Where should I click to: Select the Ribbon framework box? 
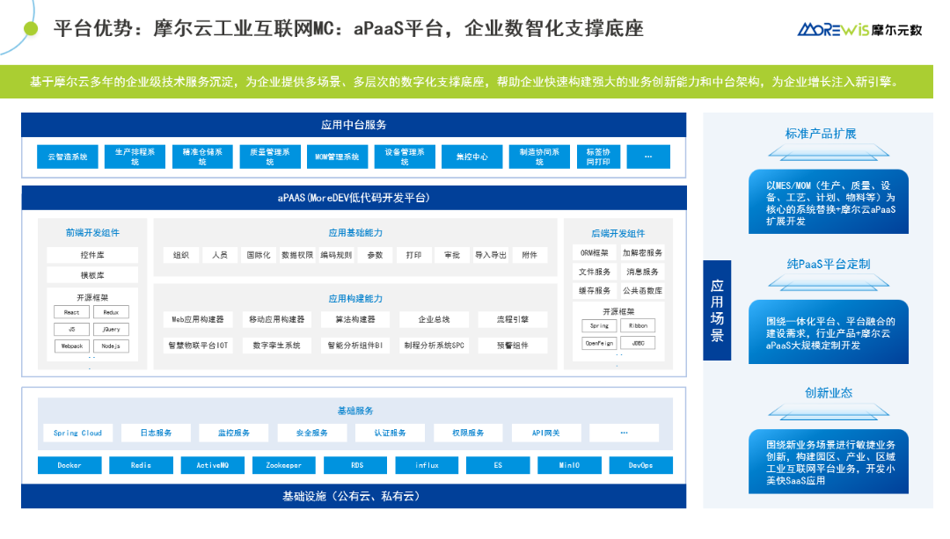[638, 326]
